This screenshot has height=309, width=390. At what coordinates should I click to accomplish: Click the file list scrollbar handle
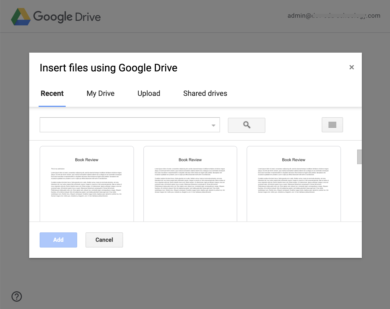(x=359, y=157)
